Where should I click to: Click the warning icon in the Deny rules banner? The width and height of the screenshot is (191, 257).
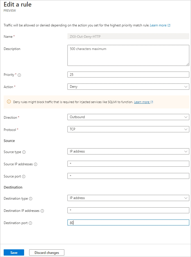pos(9,102)
